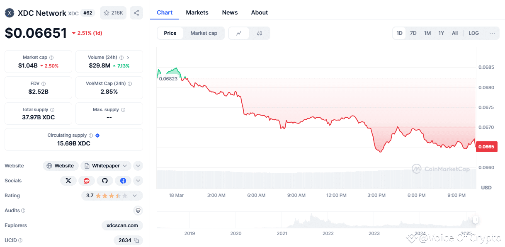Open the Website link button

click(x=61, y=166)
